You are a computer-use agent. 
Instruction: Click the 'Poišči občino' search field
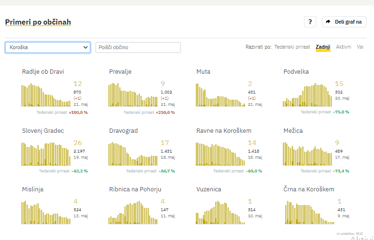tap(138, 47)
